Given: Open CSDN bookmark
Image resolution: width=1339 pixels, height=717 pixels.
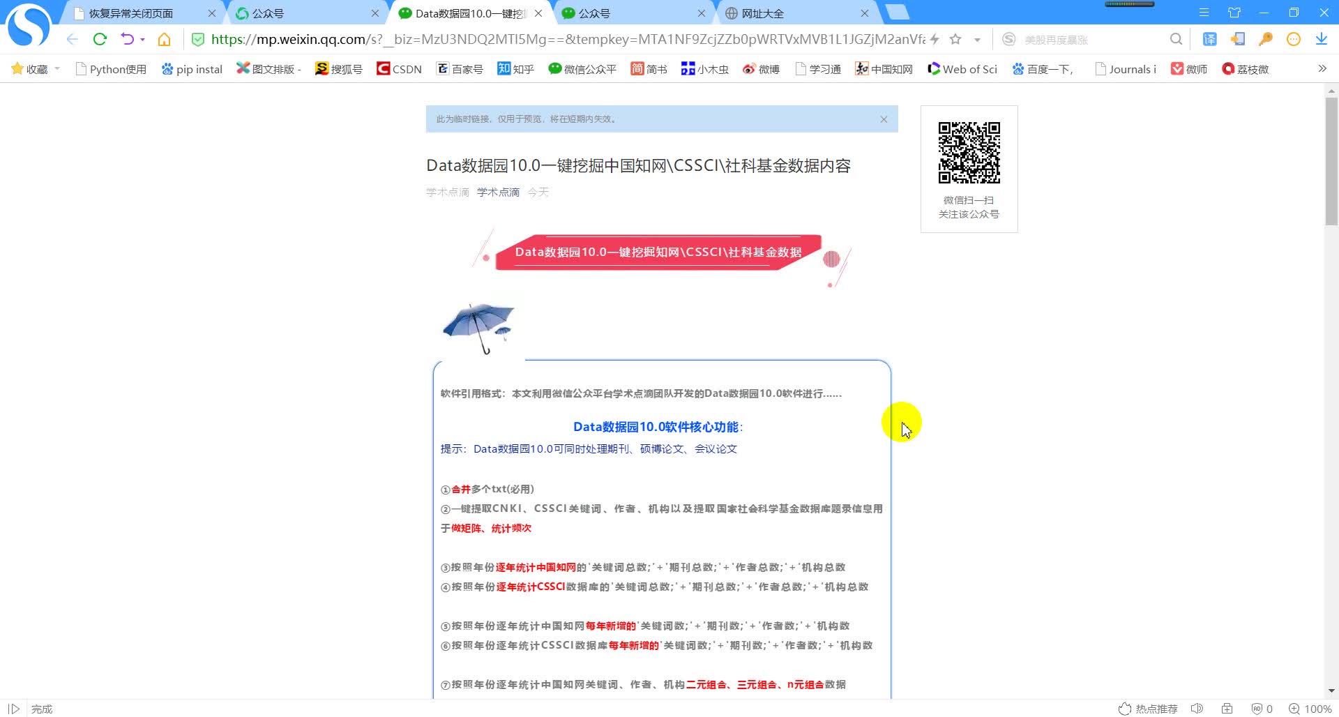Looking at the screenshot, I should (x=400, y=69).
